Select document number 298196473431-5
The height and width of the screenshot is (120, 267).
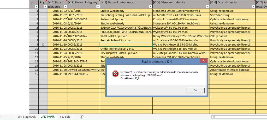click(x=84, y=74)
